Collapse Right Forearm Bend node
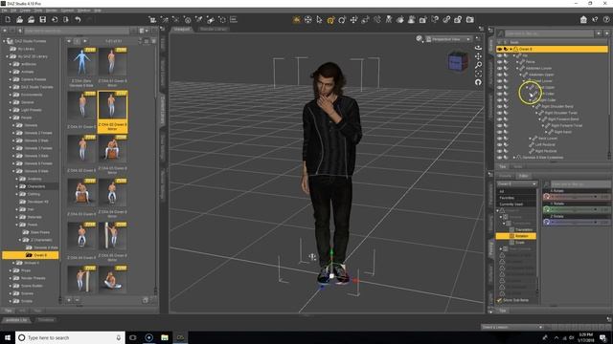 pyautogui.click(x=540, y=119)
